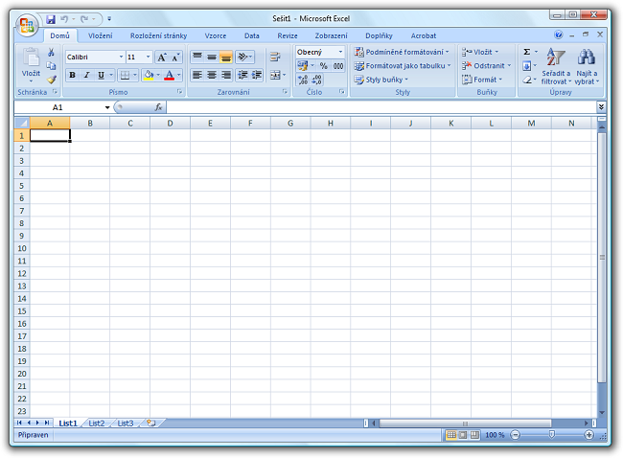Decrease decimal places

point(316,80)
